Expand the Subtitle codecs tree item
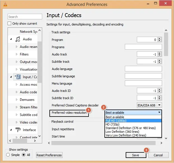174x163 pixels. coord(16,115)
